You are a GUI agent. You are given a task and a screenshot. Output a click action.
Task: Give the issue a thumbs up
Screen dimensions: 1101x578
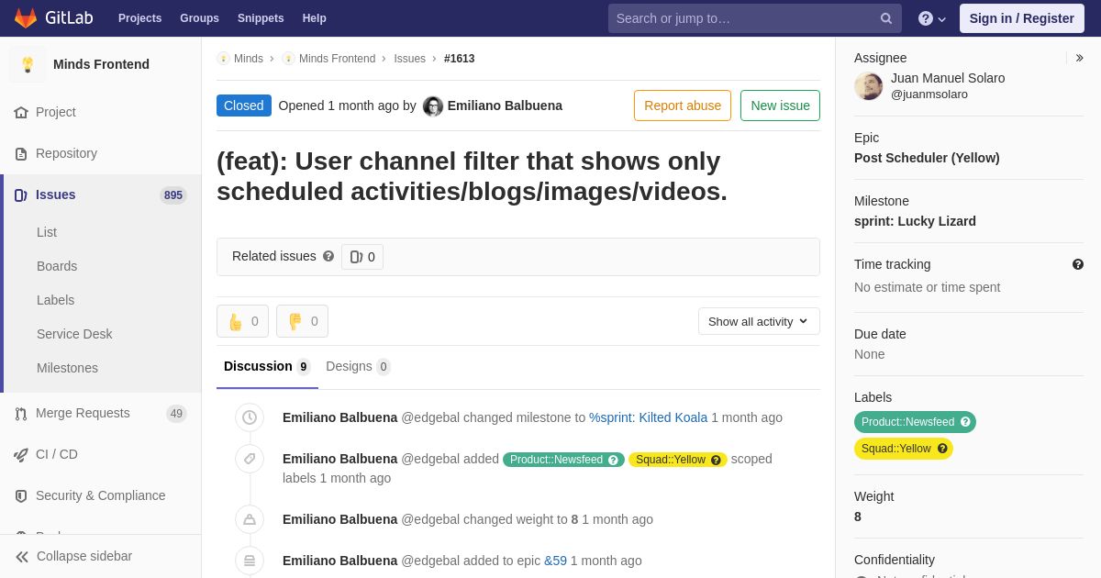point(242,321)
